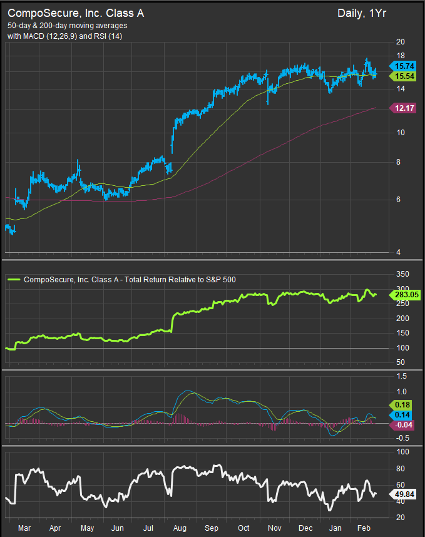Click the 150 label on relative return axis

[402, 333]
